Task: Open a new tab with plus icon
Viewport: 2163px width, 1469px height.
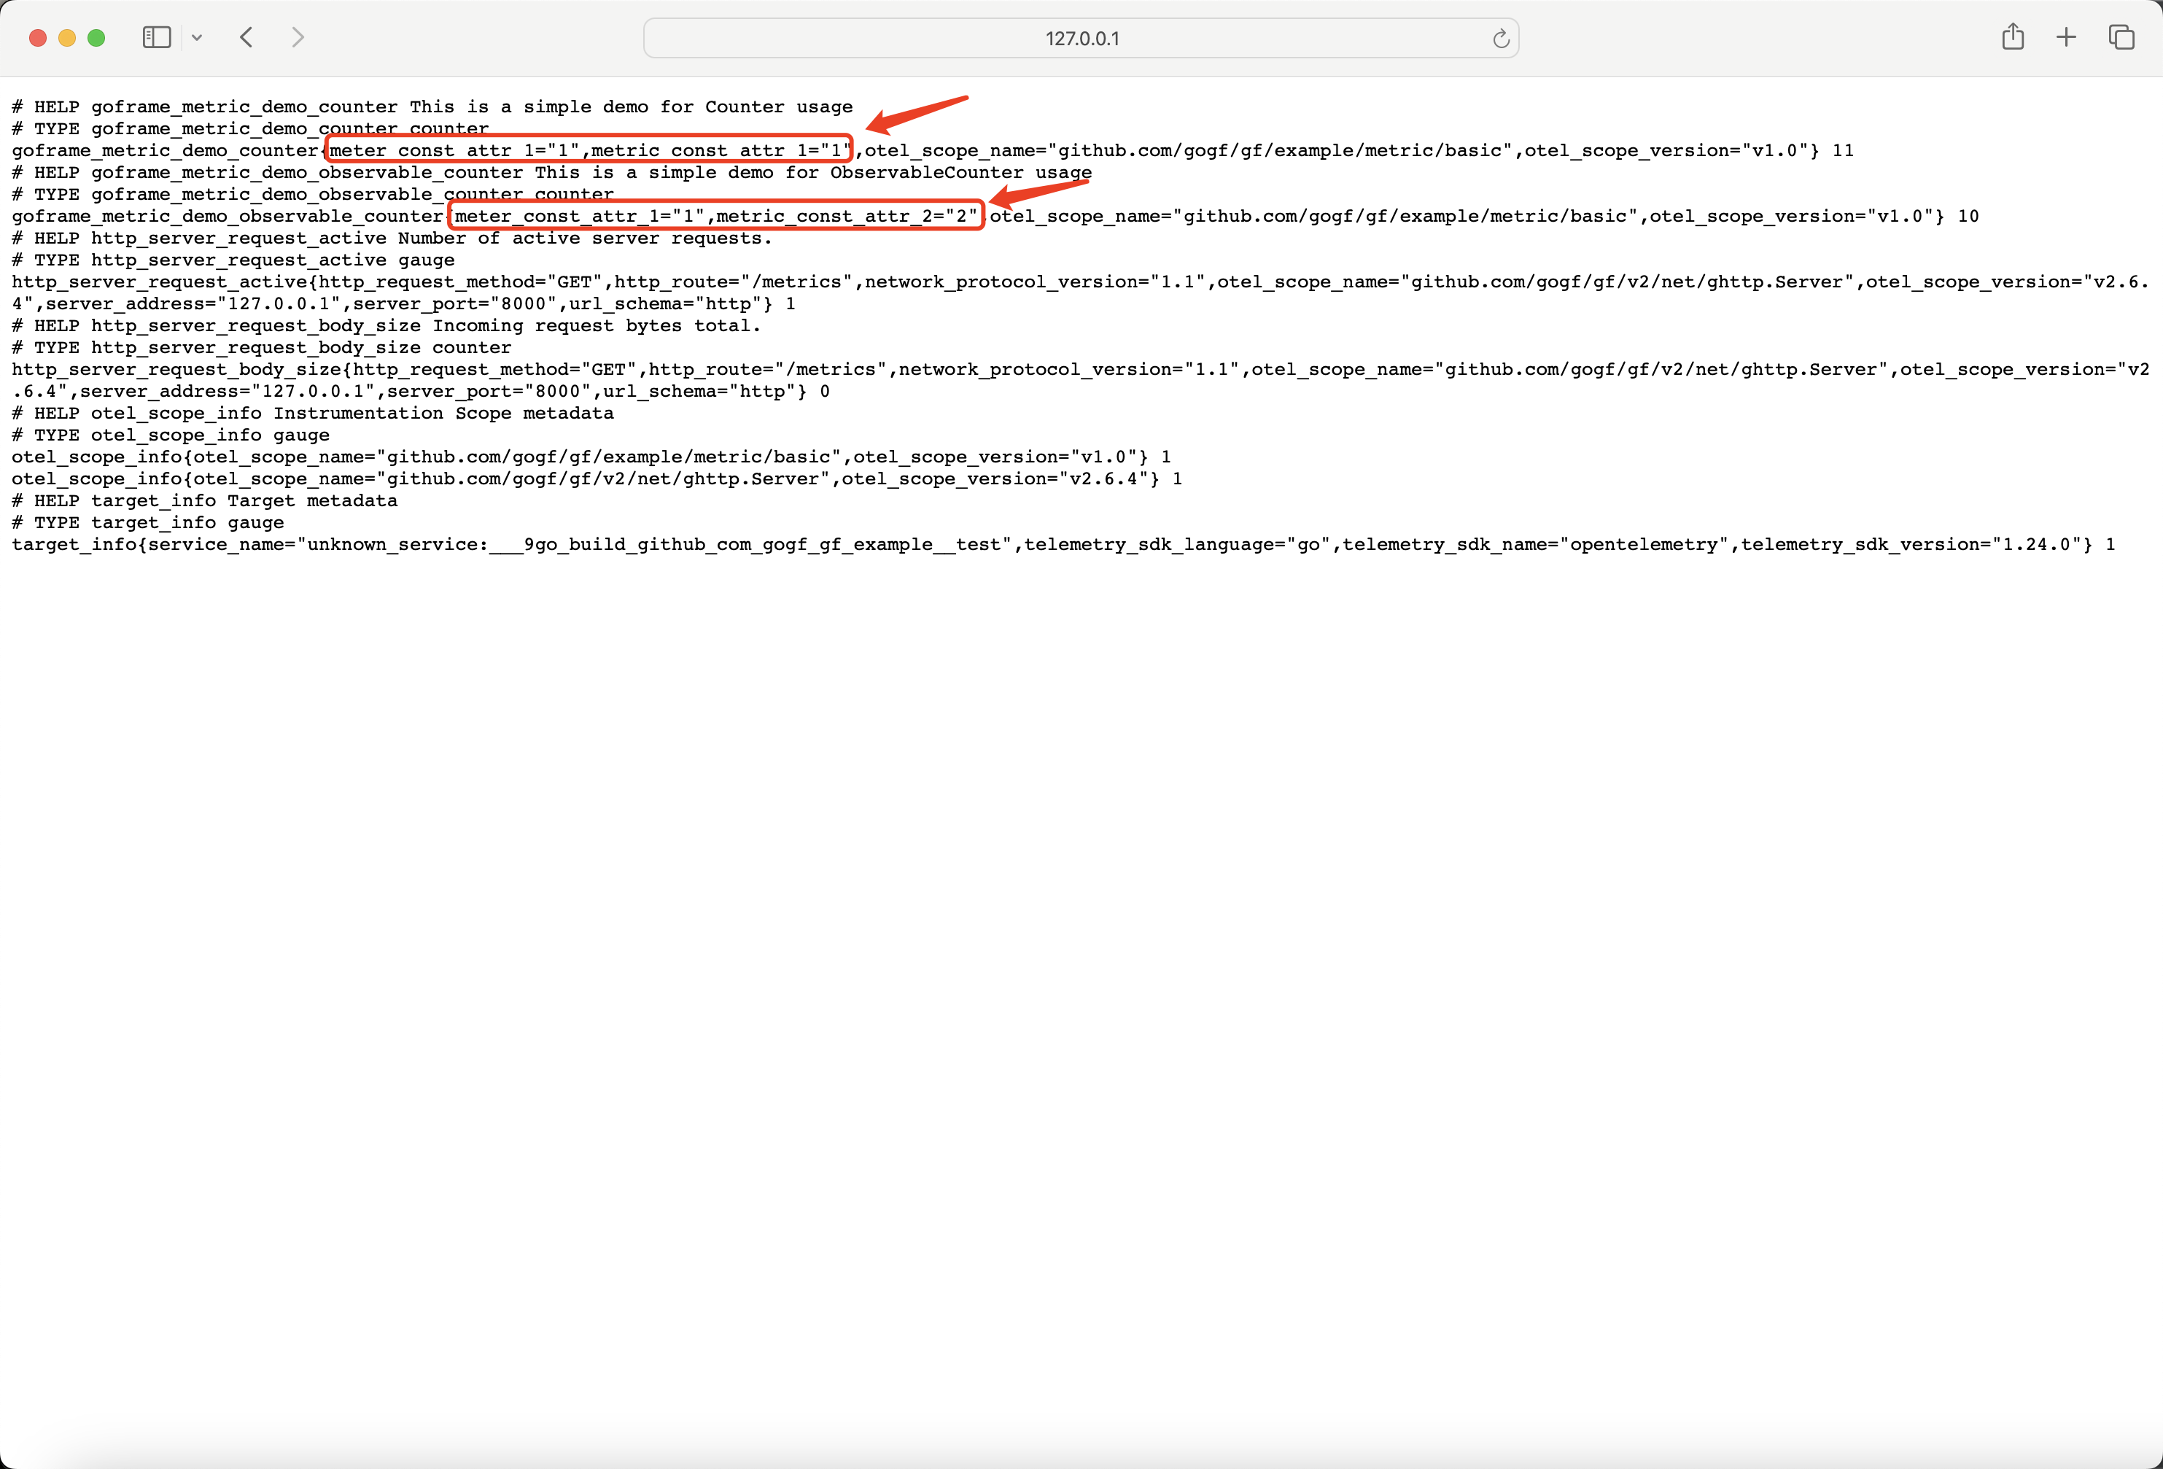Action: click(2066, 37)
